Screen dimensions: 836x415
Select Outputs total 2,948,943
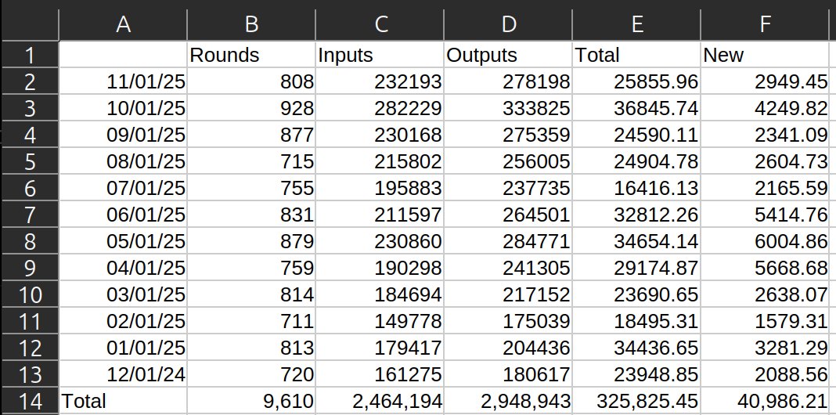click(x=508, y=401)
